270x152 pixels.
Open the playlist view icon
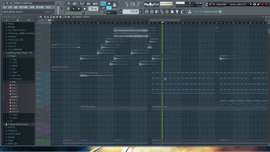[147, 11]
